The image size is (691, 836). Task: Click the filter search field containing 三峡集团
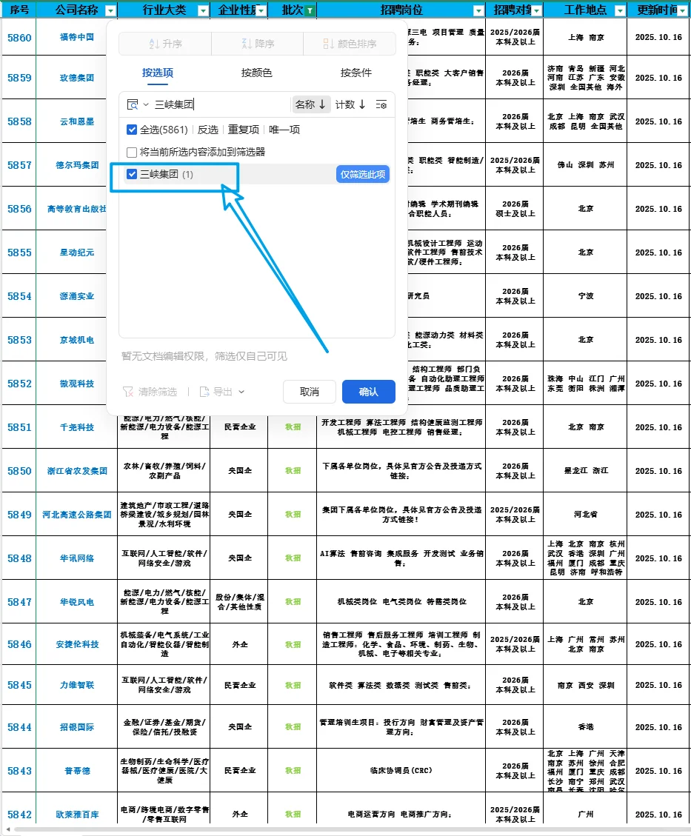[x=221, y=104]
